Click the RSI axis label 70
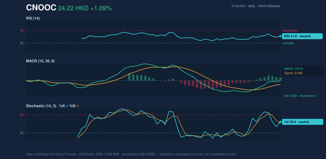The width and height of the screenshot is (326, 159). (21, 31)
